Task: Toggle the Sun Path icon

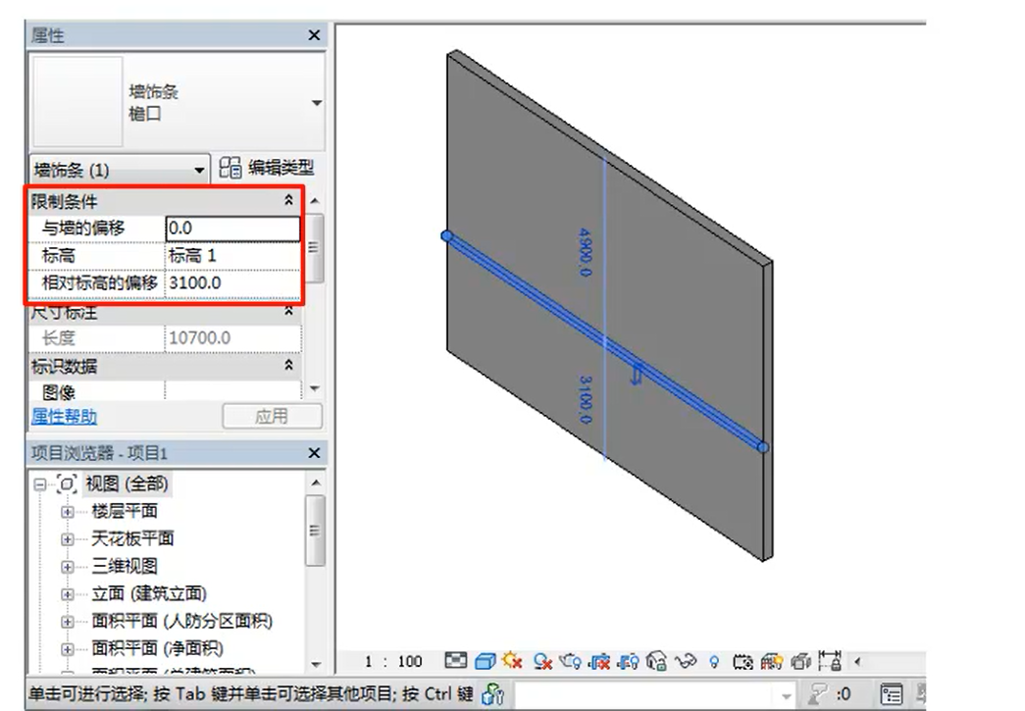Action: (512, 662)
